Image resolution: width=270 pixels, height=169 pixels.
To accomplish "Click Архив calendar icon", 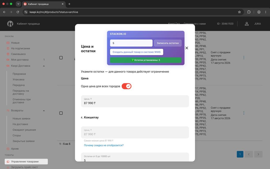I will [8, 149].
